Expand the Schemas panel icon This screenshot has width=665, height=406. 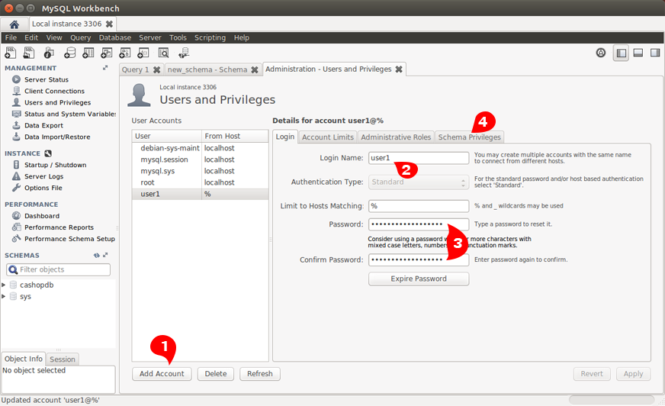[x=105, y=255]
